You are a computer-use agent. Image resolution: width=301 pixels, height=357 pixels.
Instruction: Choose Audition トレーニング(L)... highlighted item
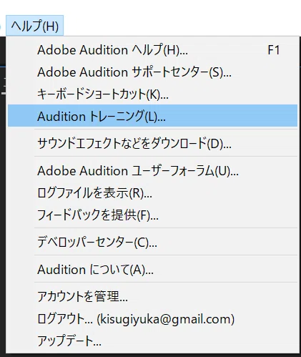152,116
